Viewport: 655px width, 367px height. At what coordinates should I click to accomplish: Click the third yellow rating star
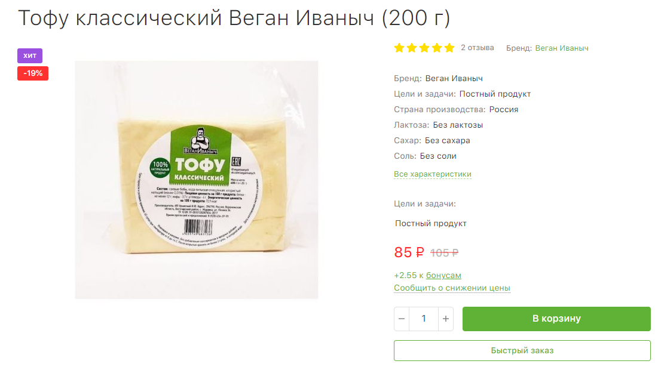tap(424, 48)
